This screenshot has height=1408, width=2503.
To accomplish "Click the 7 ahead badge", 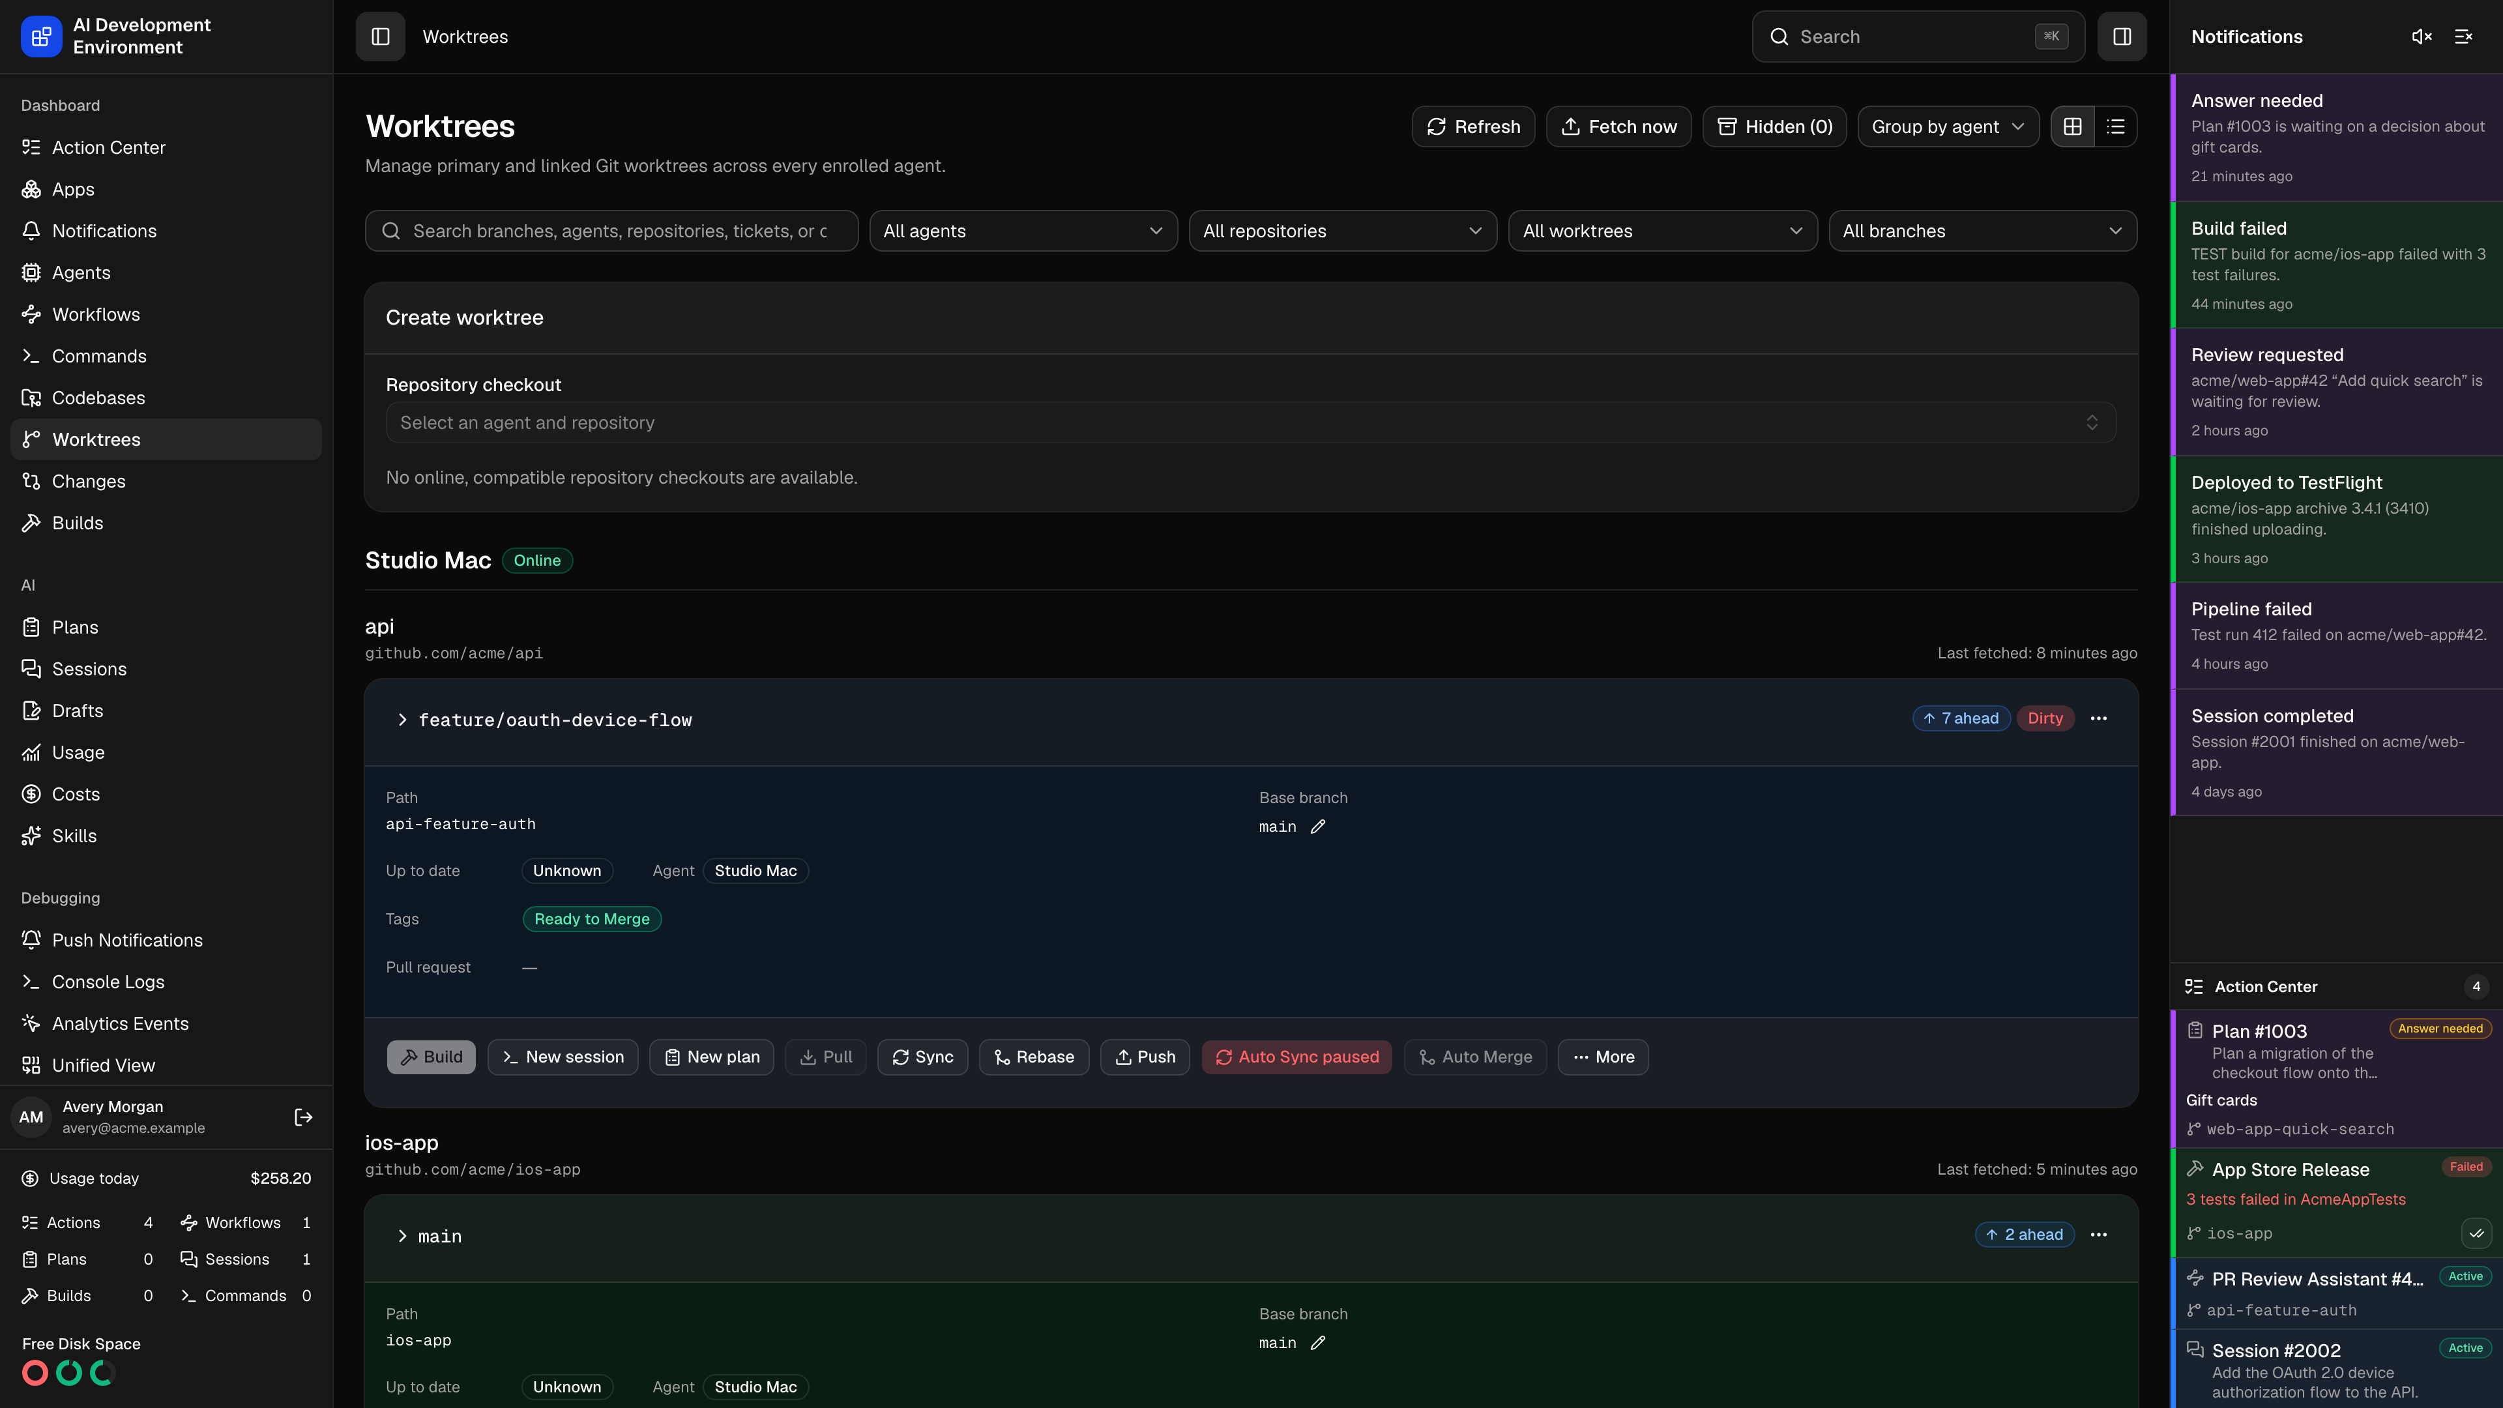I will 1961,718.
